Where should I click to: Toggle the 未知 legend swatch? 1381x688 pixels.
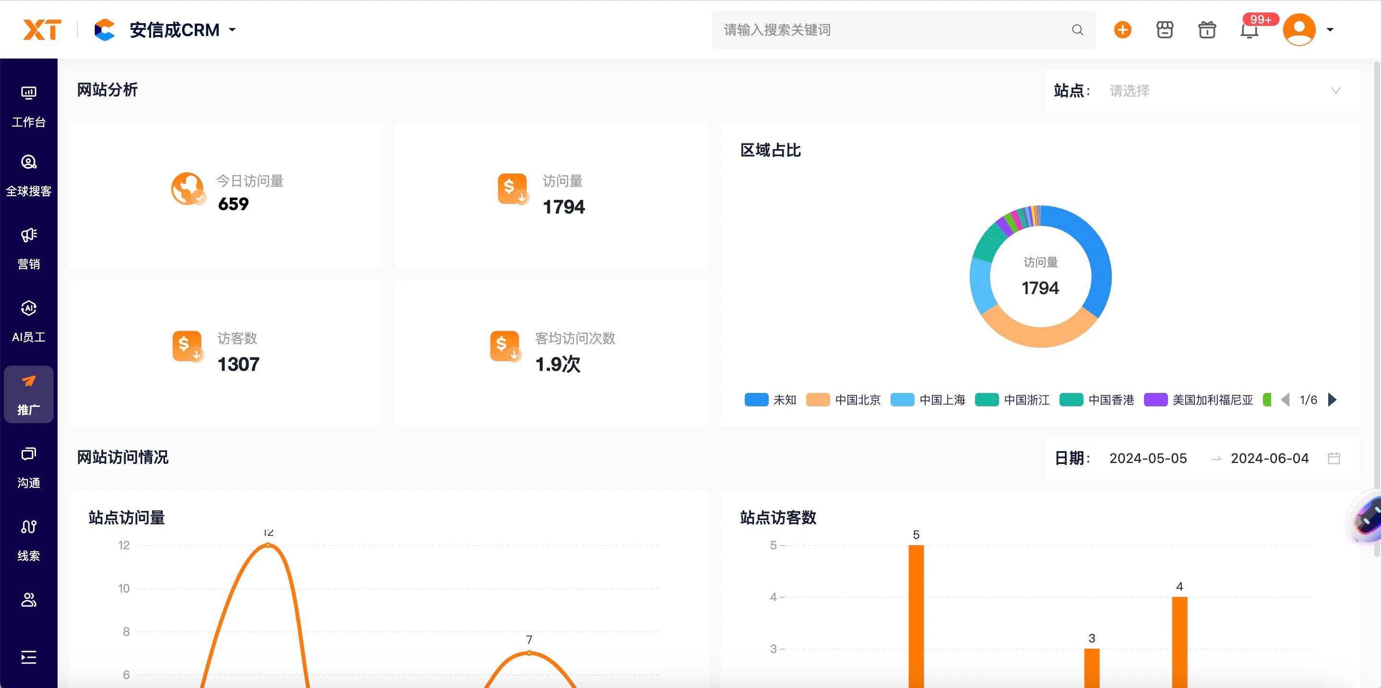(x=756, y=400)
